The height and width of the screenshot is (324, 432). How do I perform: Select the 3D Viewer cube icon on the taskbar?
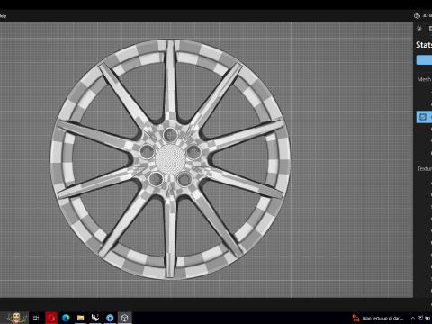click(x=125, y=318)
